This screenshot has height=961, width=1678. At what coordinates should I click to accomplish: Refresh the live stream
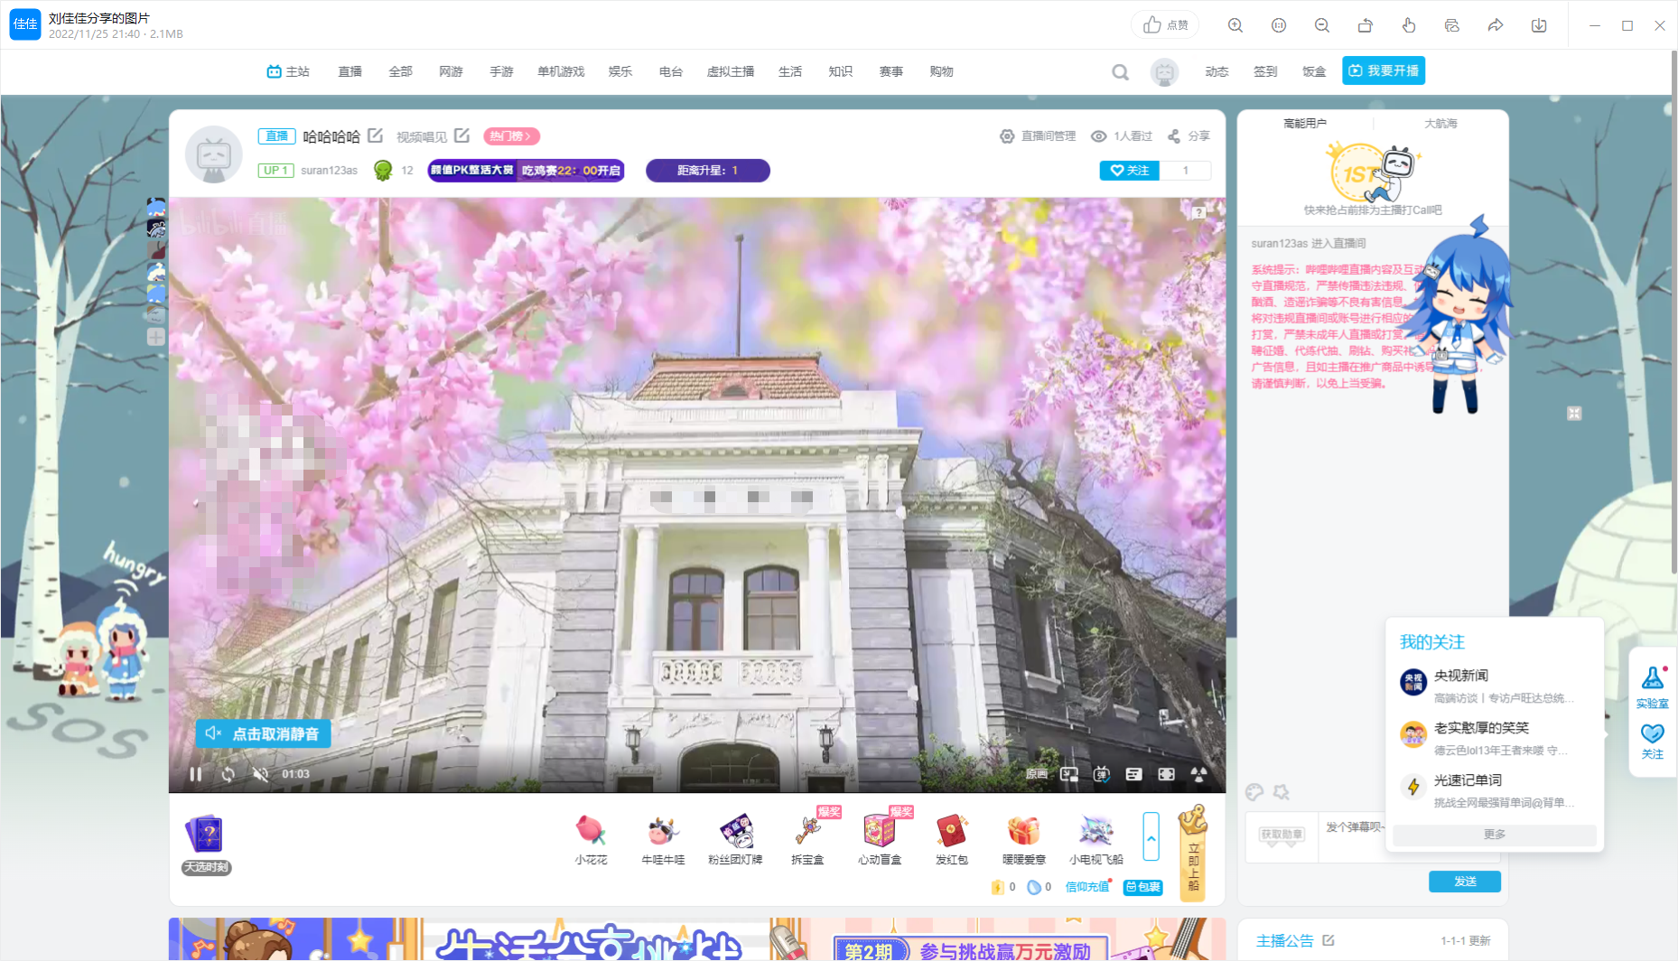click(228, 774)
